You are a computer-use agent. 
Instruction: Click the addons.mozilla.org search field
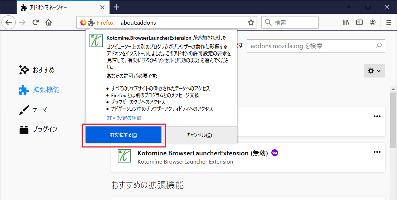(x=311, y=46)
